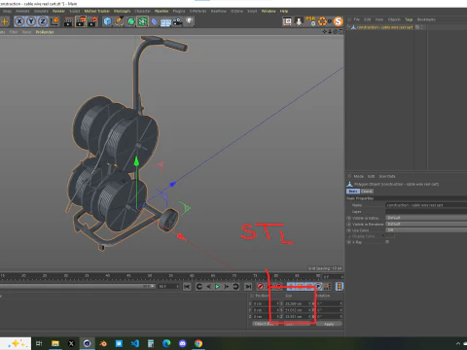This screenshot has height=350, width=467.
Task: Go to start of animation
Action: (187, 287)
